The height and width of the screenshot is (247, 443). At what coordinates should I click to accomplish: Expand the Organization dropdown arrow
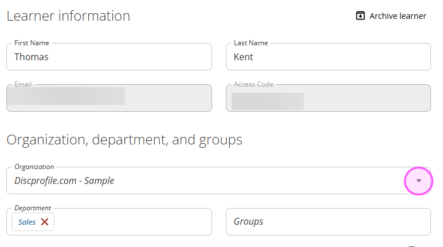(x=419, y=181)
